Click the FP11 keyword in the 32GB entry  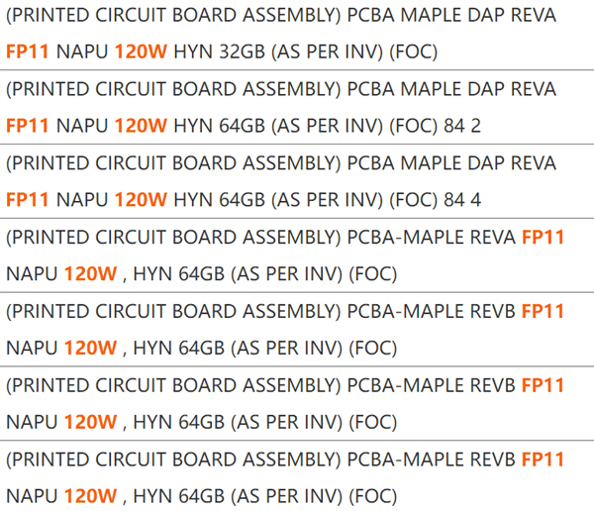click(28, 51)
